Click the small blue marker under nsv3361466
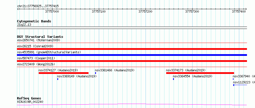This screenshot has width=255, height=108. [x=95, y=73]
